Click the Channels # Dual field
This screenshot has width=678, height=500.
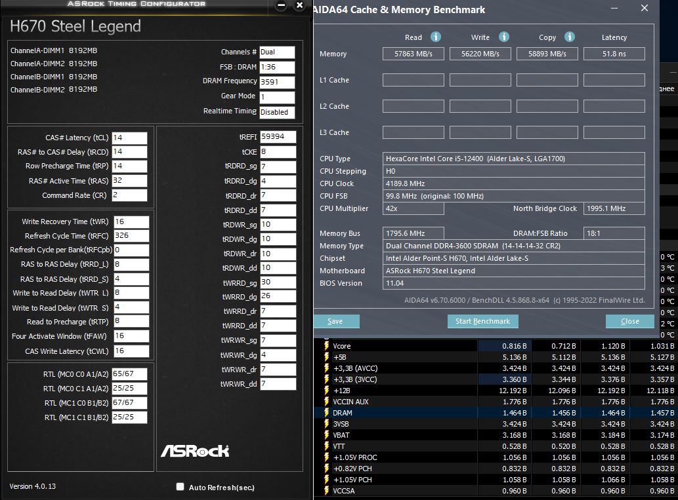tap(277, 52)
